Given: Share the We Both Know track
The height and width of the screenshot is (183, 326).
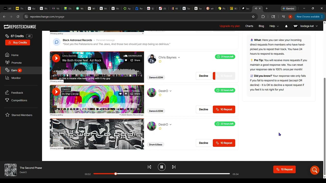Looking at the screenshot, I should pos(135,60).
